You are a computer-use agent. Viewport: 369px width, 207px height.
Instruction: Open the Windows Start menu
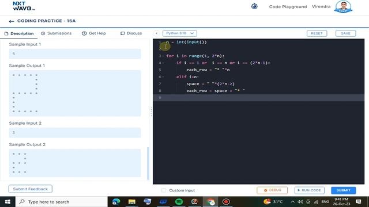[7, 202]
